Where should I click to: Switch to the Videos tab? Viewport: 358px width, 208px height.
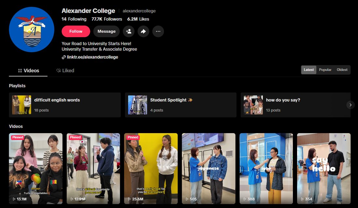[28, 71]
